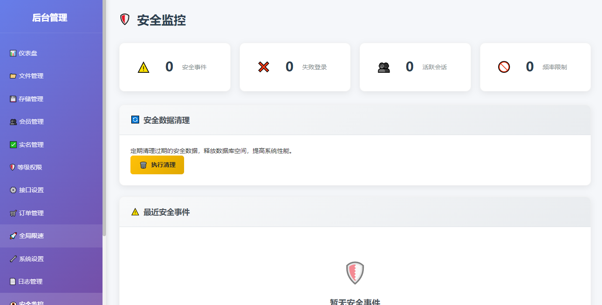Screen dimensions: 602x305
Task: Open 订单管理 via the shopping cart icon
Action: coord(13,213)
